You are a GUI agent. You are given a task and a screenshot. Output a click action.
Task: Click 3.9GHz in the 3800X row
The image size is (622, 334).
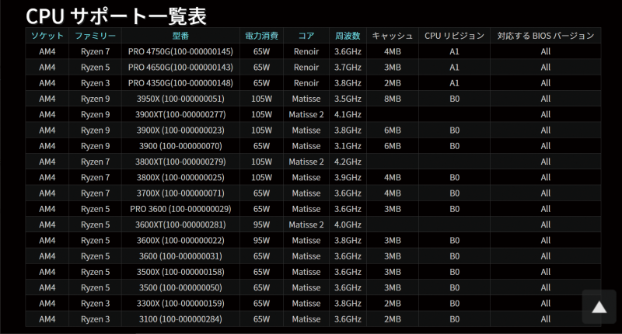348,178
